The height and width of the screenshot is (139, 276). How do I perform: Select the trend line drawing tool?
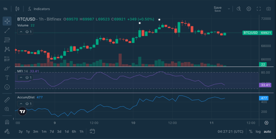click(7, 30)
